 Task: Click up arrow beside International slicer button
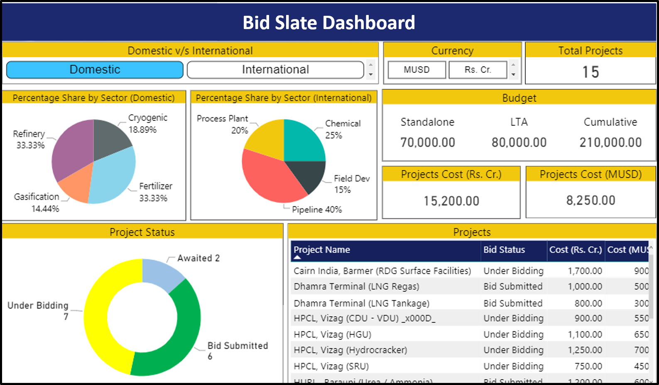[371, 65]
